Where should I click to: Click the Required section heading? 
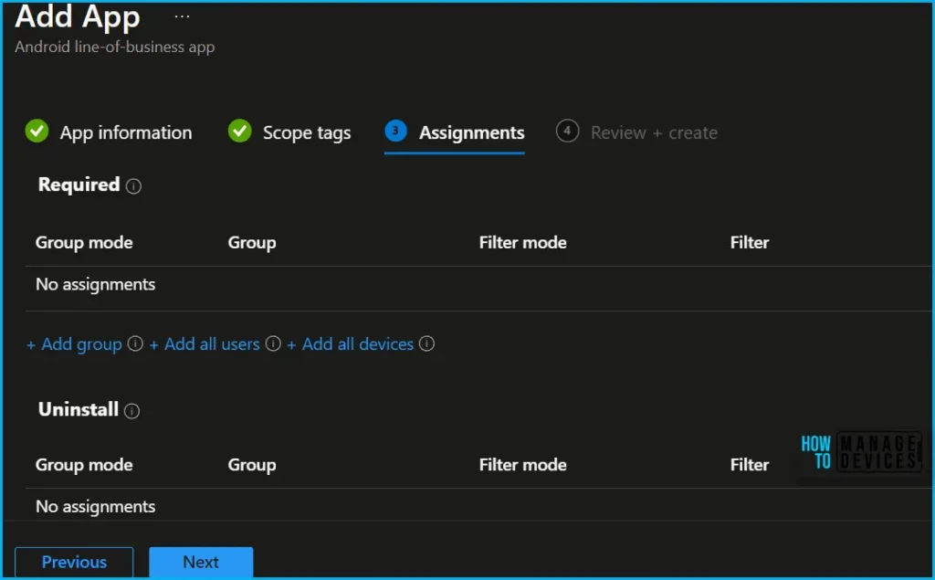[x=79, y=185]
